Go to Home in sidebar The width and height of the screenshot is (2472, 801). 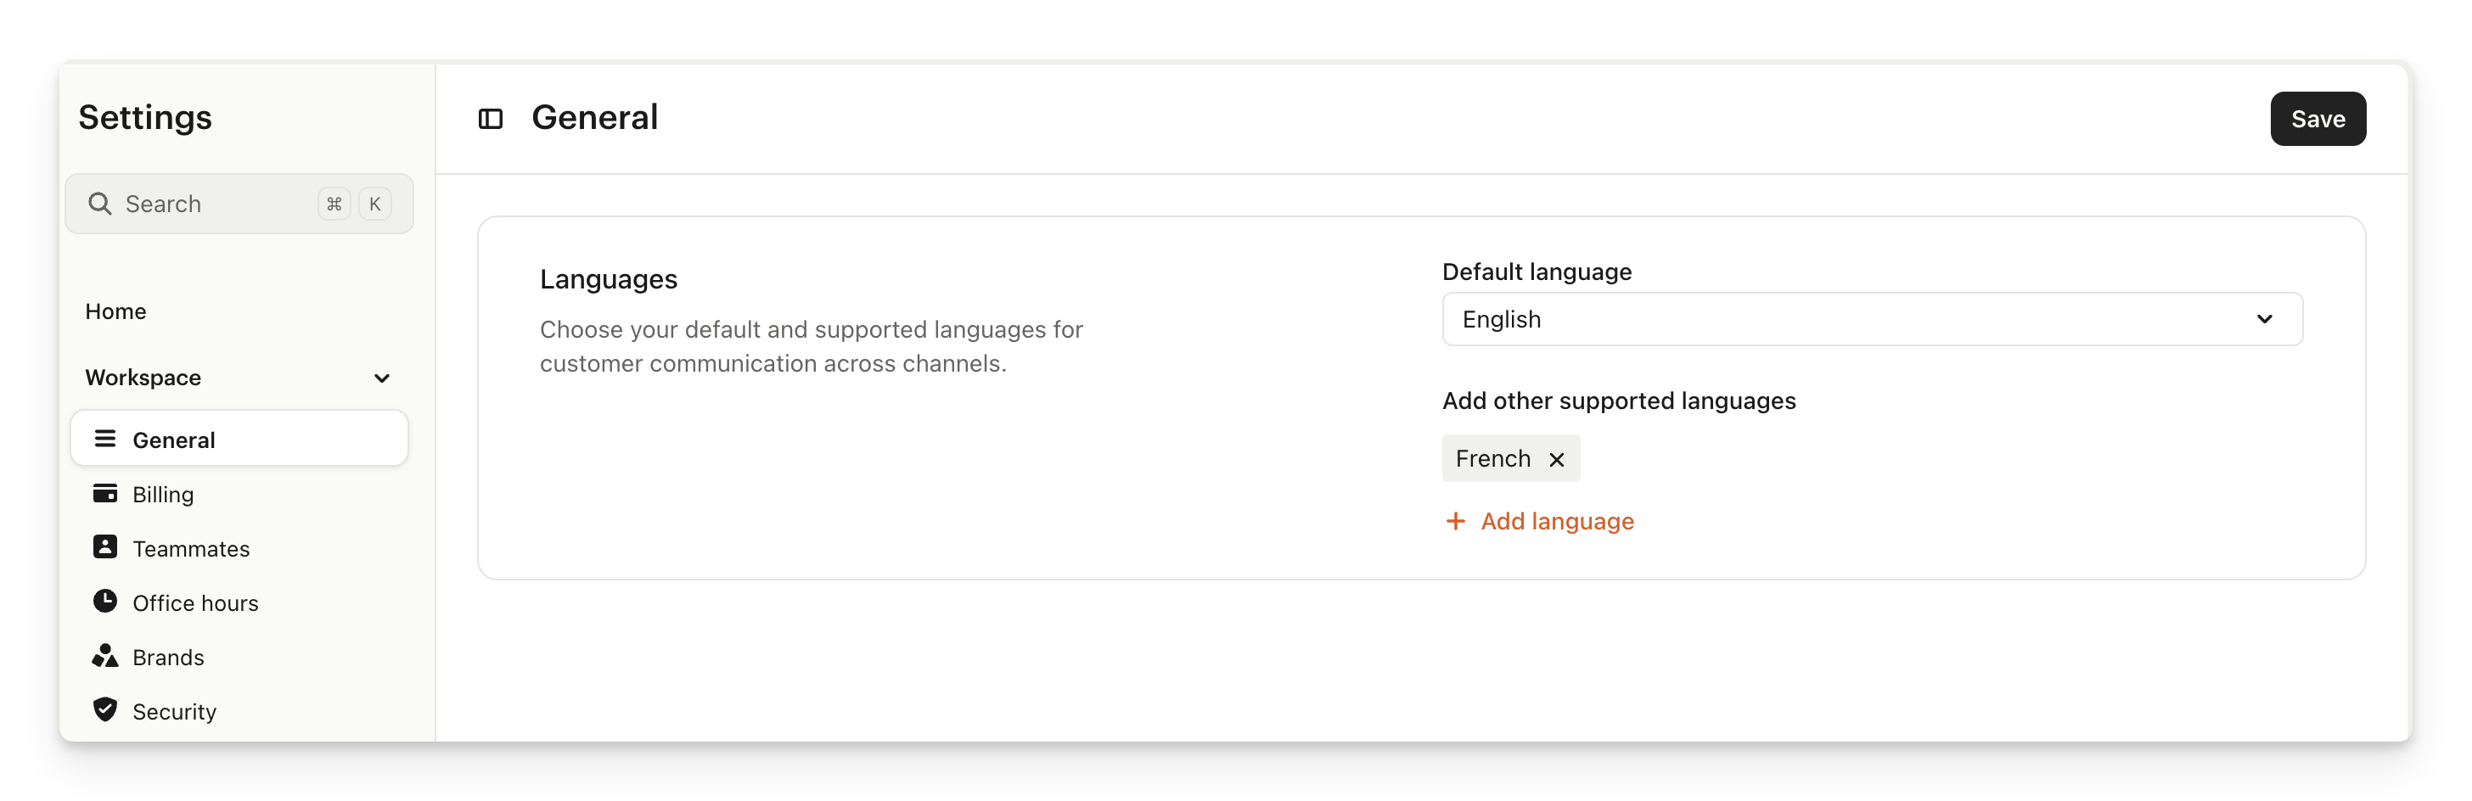pyautogui.click(x=116, y=311)
